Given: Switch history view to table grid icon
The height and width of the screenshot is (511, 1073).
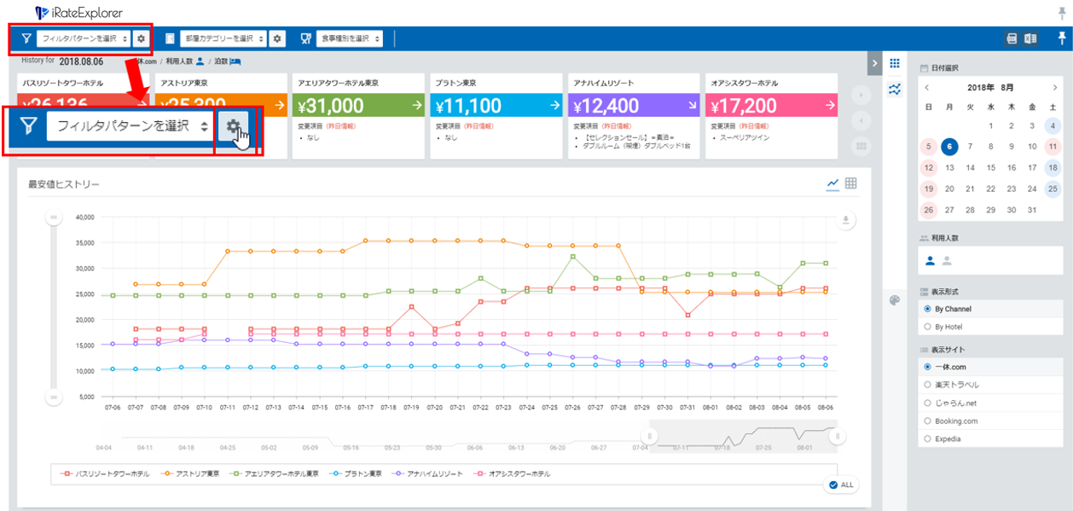Looking at the screenshot, I should pos(850,183).
